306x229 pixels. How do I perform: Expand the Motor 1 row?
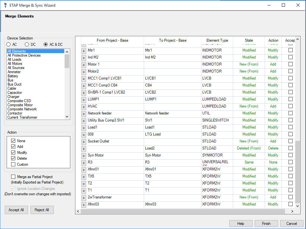[84, 65]
